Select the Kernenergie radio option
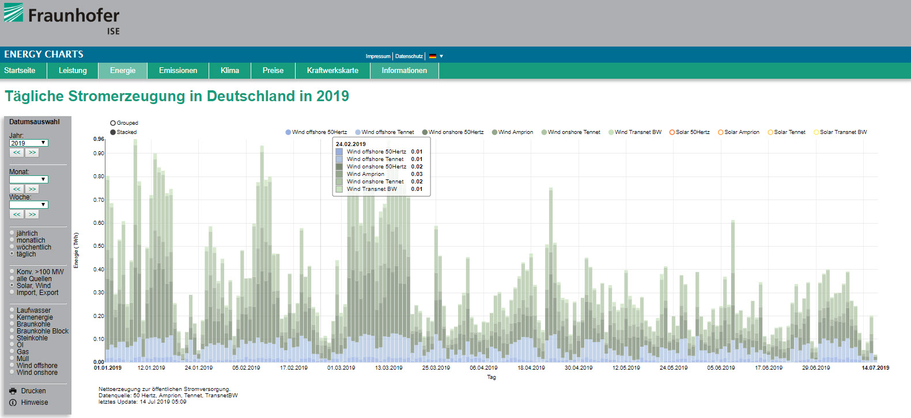The height and width of the screenshot is (418, 911). pyautogui.click(x=12, y=317)
